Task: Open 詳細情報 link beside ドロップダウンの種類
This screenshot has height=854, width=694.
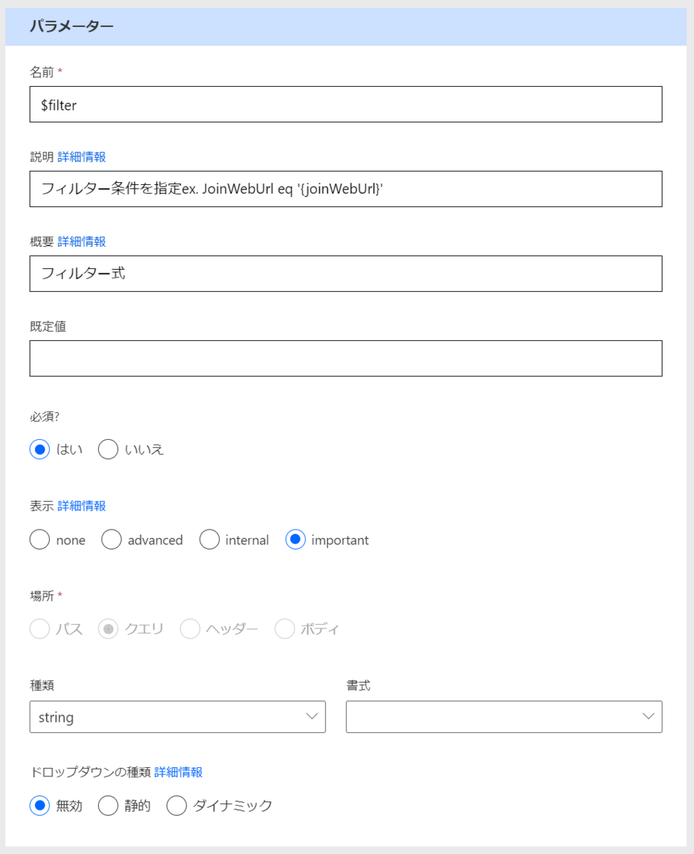Action: click(x=178, y=772)
